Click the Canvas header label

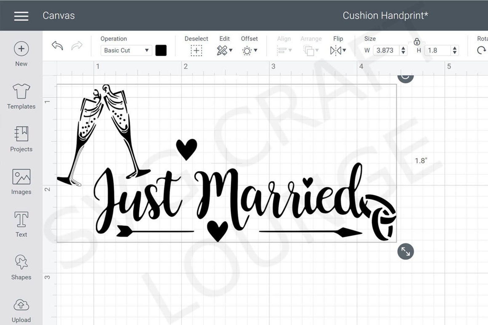point(59,15)
